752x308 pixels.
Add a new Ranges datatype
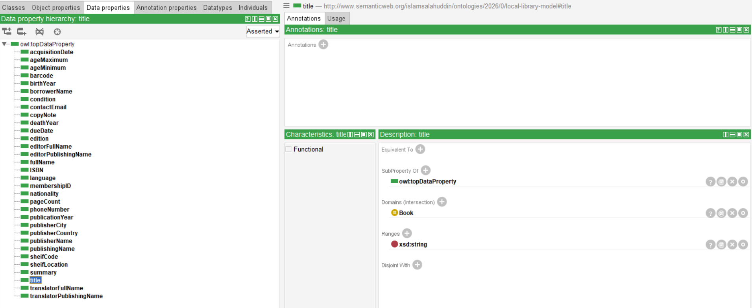coord(407,234)
